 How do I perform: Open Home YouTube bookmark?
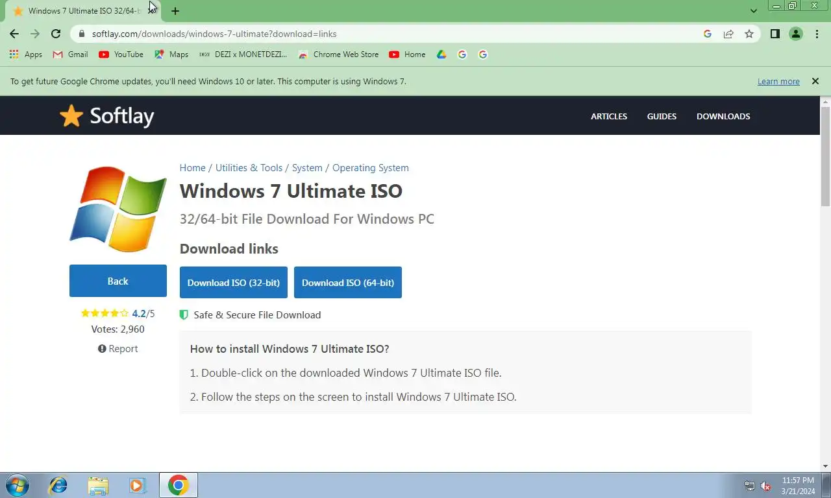[x=407, y=54]
